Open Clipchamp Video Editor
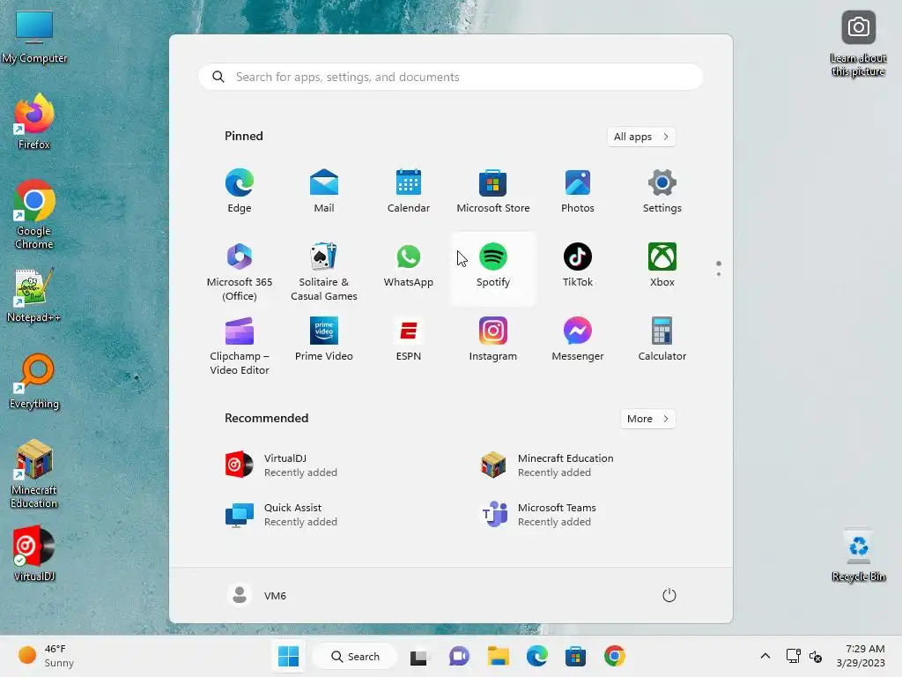 point(240,346)
